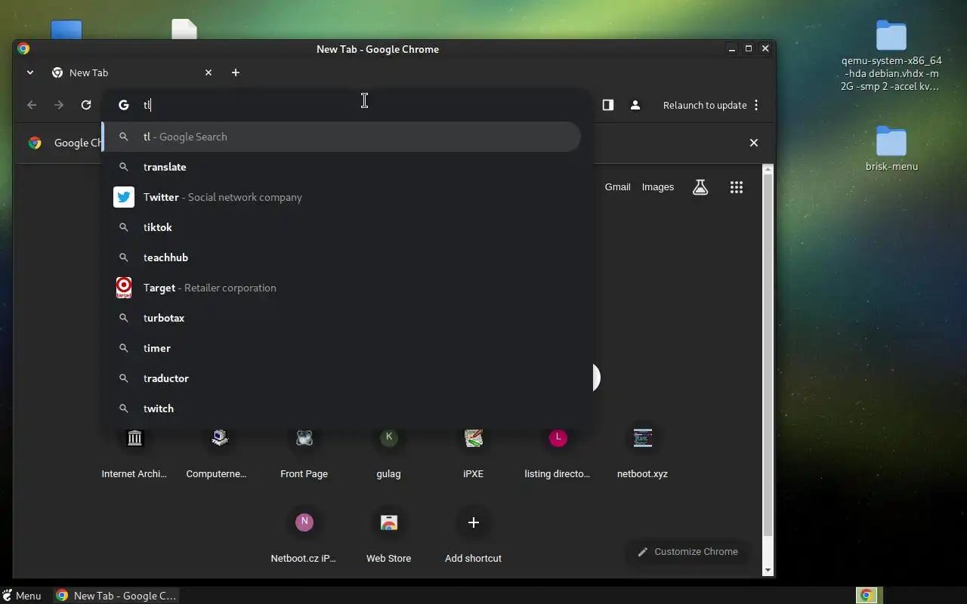
Task: Choose the timer suggestion
Action: [342, 348]
